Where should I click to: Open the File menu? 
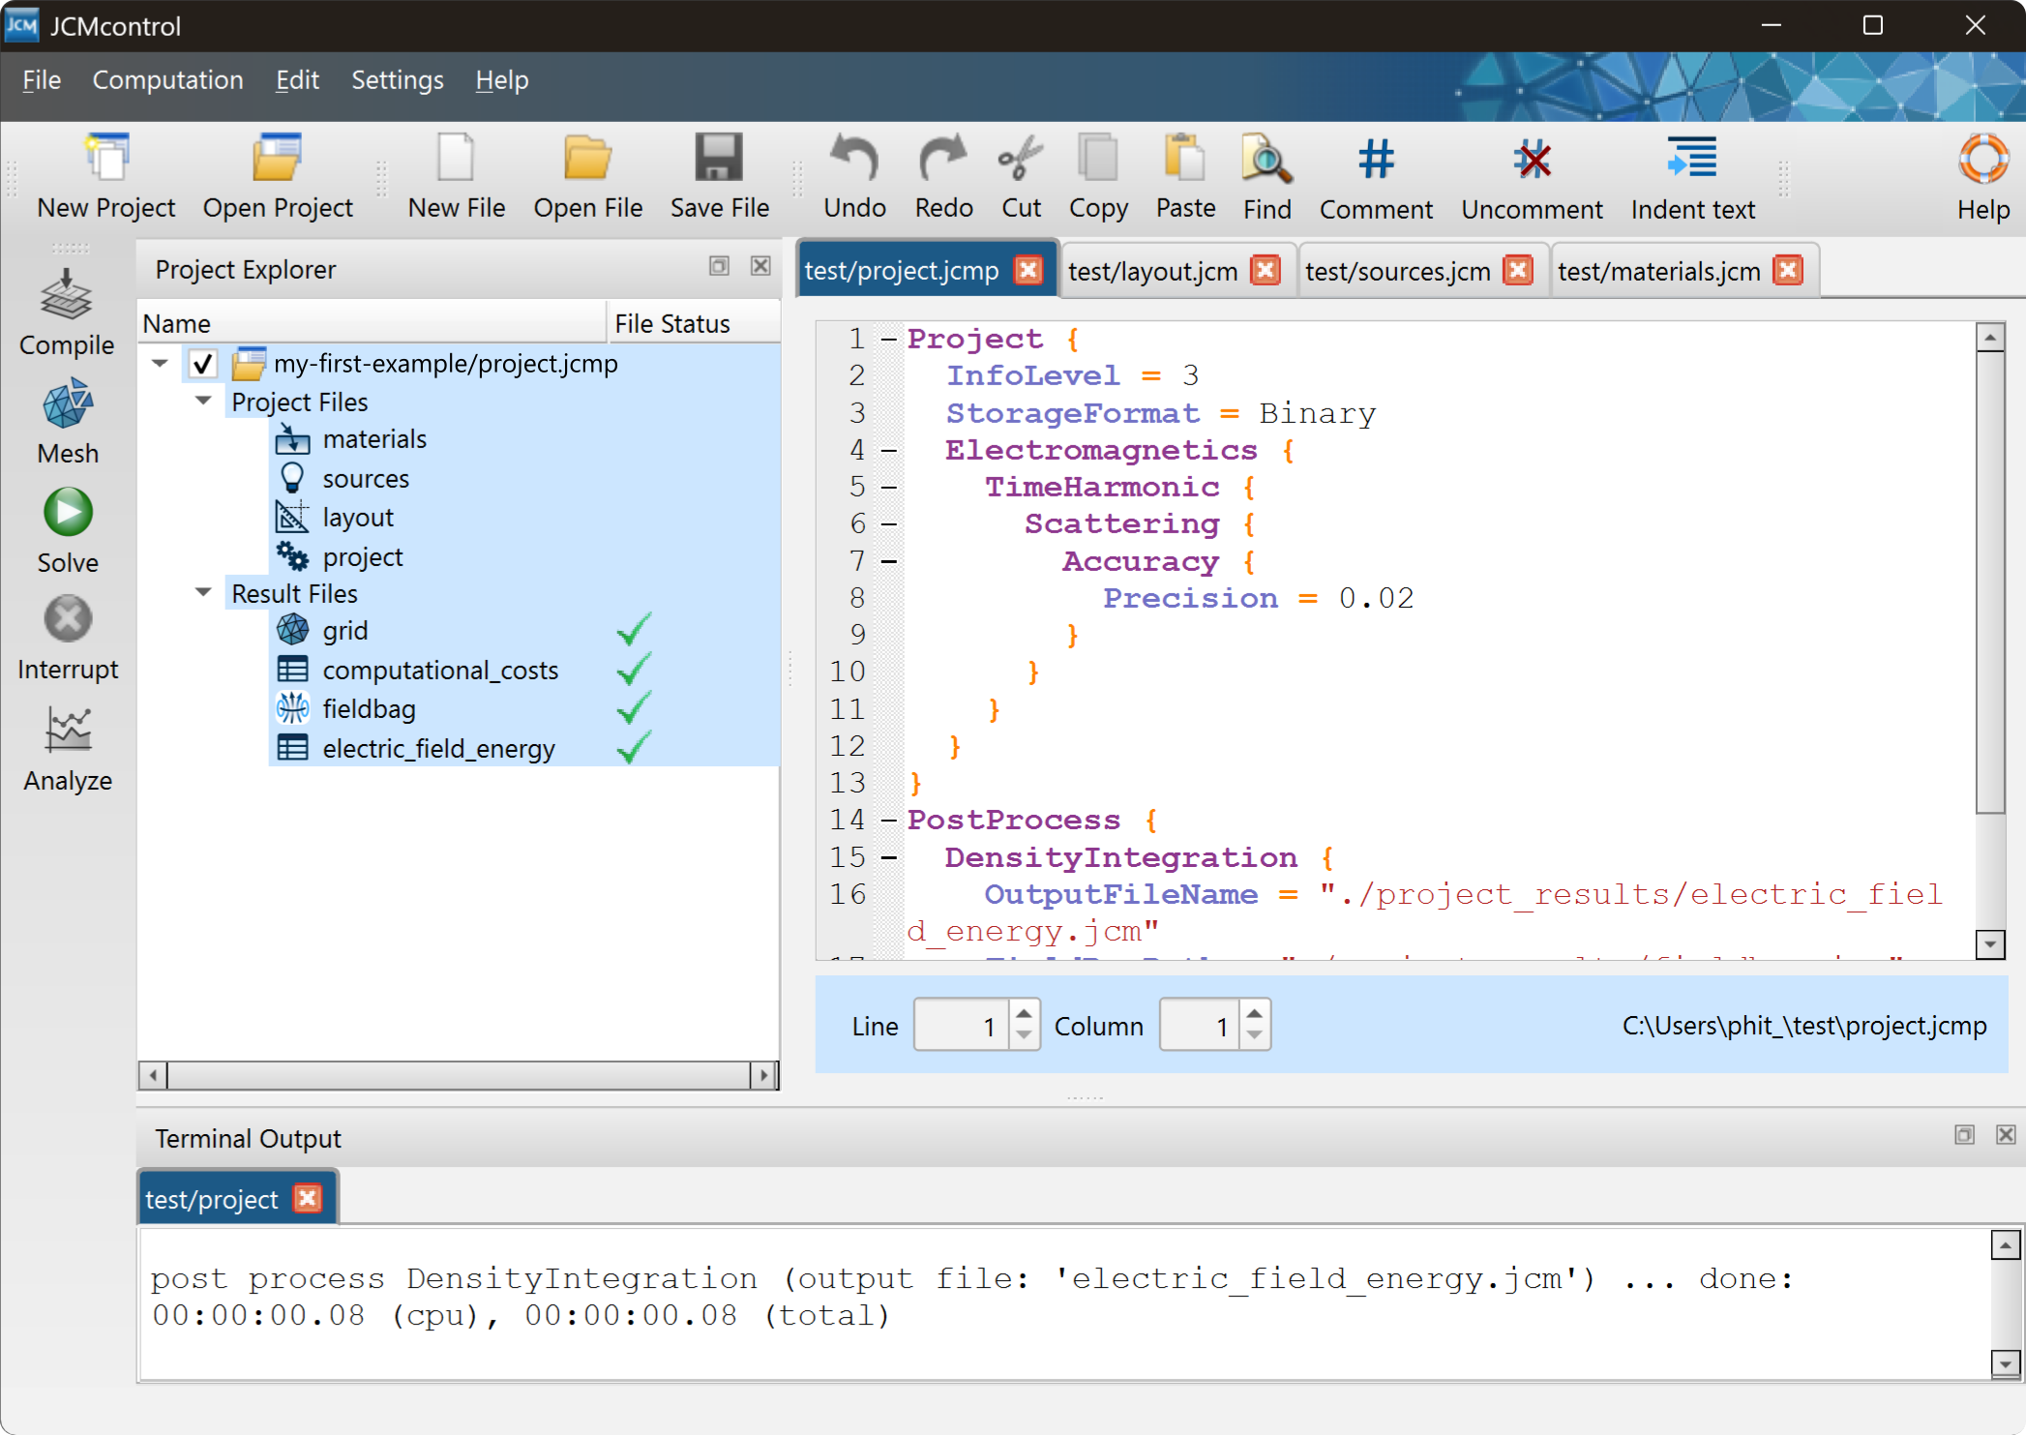pos(42,80)
